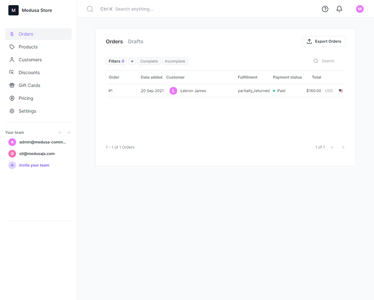
Task: Click Invite your team link
Action: (34, 165)
